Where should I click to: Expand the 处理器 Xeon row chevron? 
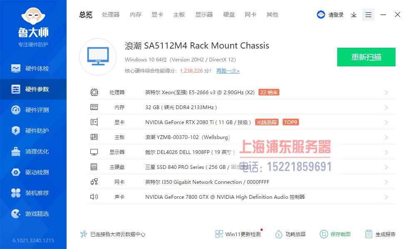coord(386,93)
